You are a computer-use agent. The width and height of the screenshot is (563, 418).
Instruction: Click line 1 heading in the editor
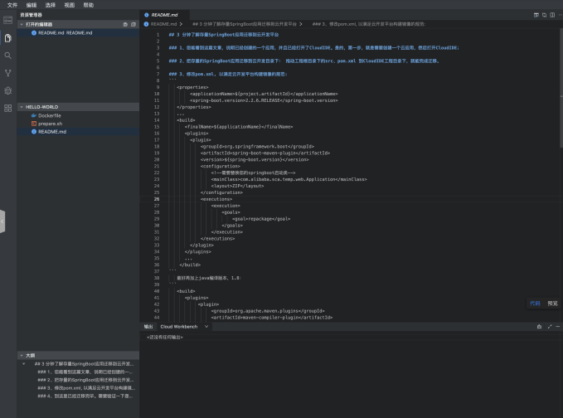224,35
